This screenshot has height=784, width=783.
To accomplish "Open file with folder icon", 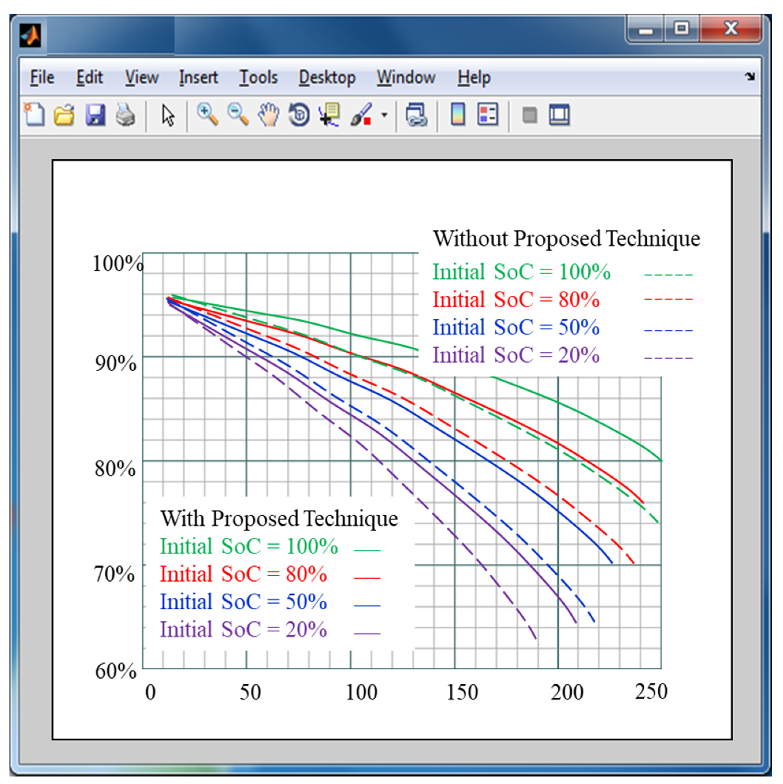I will (x=64, y=115).
